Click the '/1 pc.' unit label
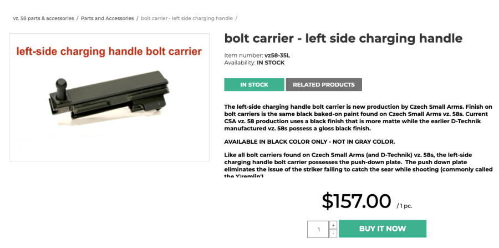 coord(405,206)
